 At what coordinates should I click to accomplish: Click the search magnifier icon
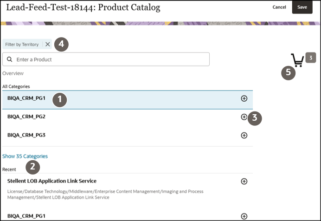(9, 59)
